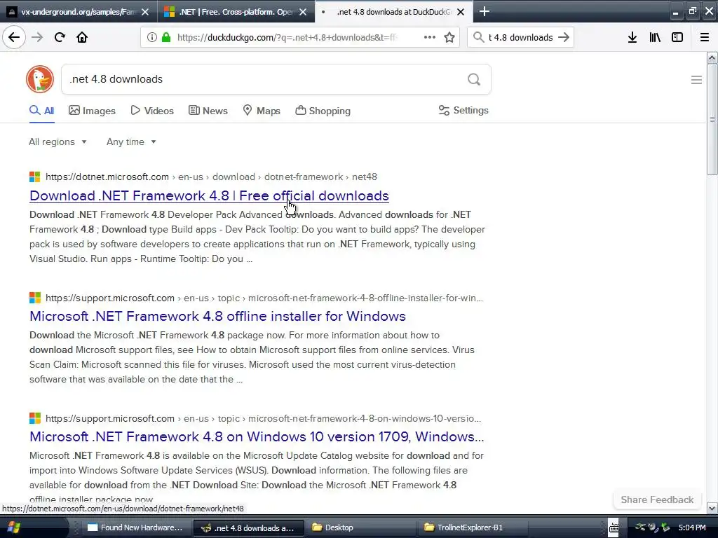Viewport: 718px width, 538px height.
Task: Open the Windows Start button
Action: pos(14,527)
